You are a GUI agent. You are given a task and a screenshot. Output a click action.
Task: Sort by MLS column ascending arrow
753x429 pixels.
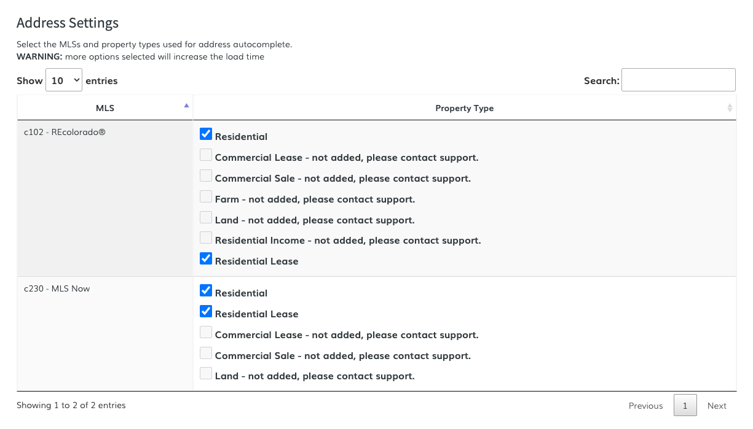[x=186, y=106]
